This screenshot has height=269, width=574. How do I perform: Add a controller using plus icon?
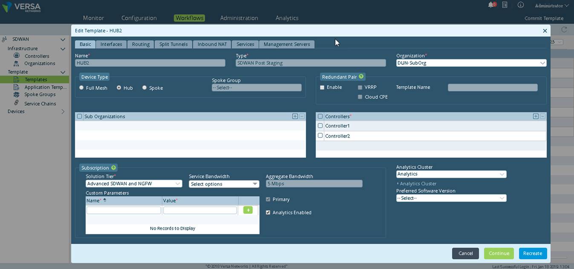click(x=536, y=116)
